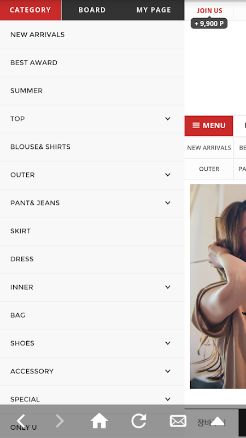Tap the back arrow in the bottom bar
Viewport: 246px width, 438px height.
pyautogui.click(x=21, y=421)
